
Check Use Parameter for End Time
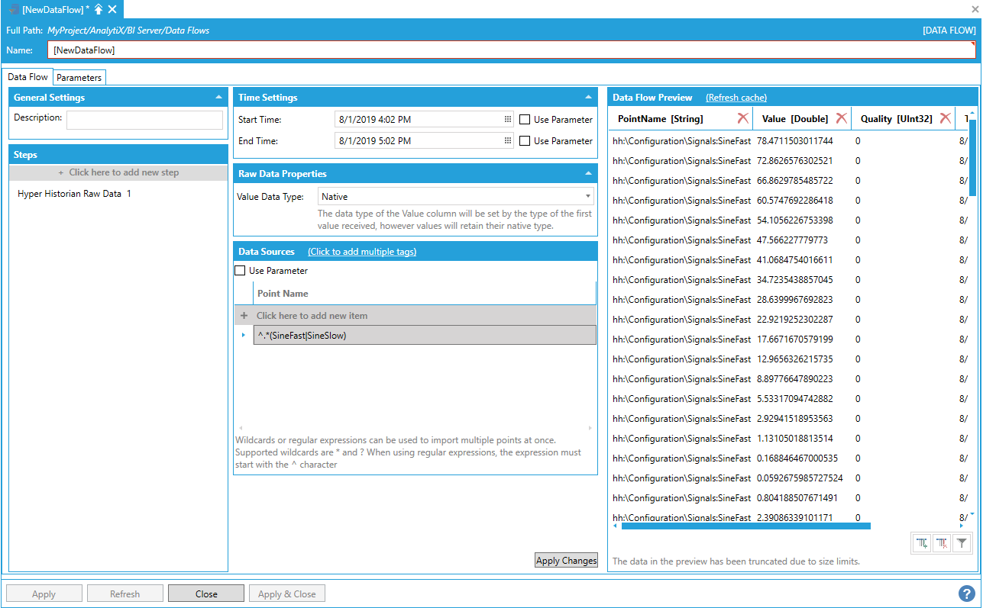click(x=525, y=141)
